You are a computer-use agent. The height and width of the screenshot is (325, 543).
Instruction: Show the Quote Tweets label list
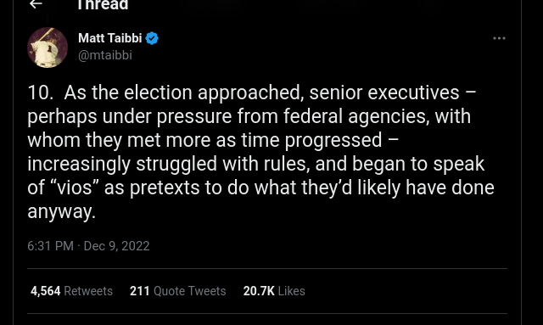(190, 291)
